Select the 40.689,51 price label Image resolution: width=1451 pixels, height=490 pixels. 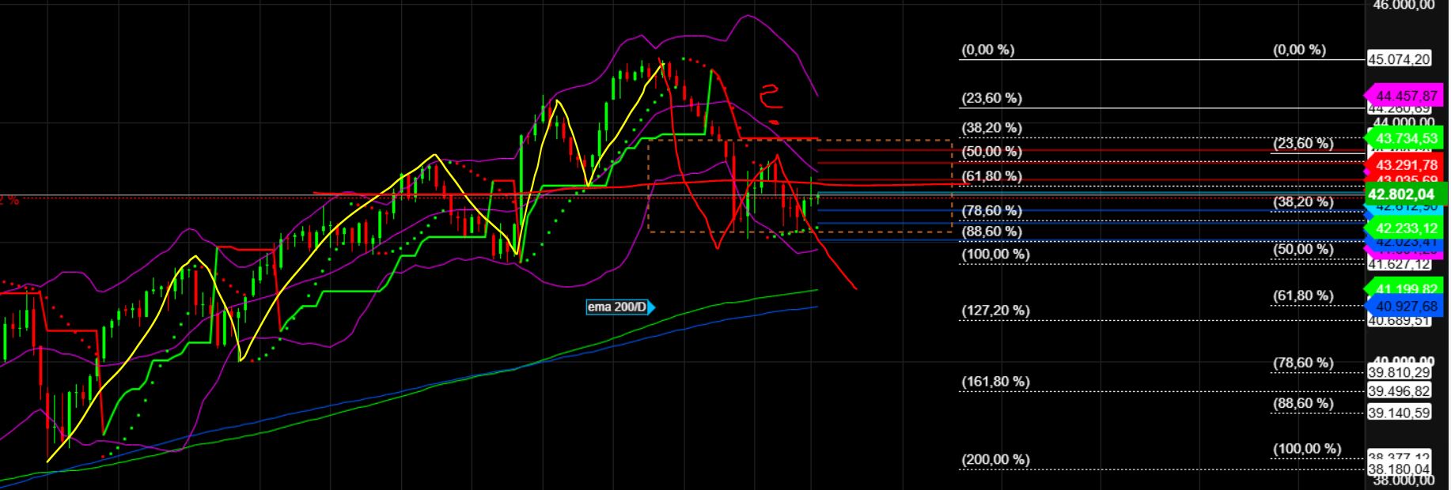[x=1399, y=320]
